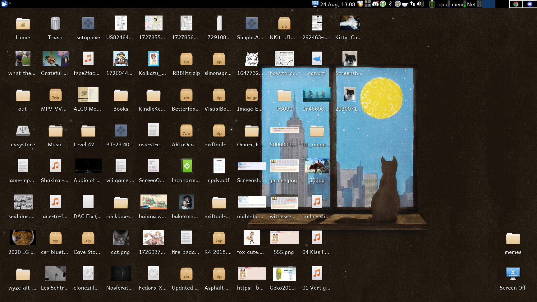537x302 pixels.
Task: Select the easystore drive icon
Action: click(x=23, y=131)
